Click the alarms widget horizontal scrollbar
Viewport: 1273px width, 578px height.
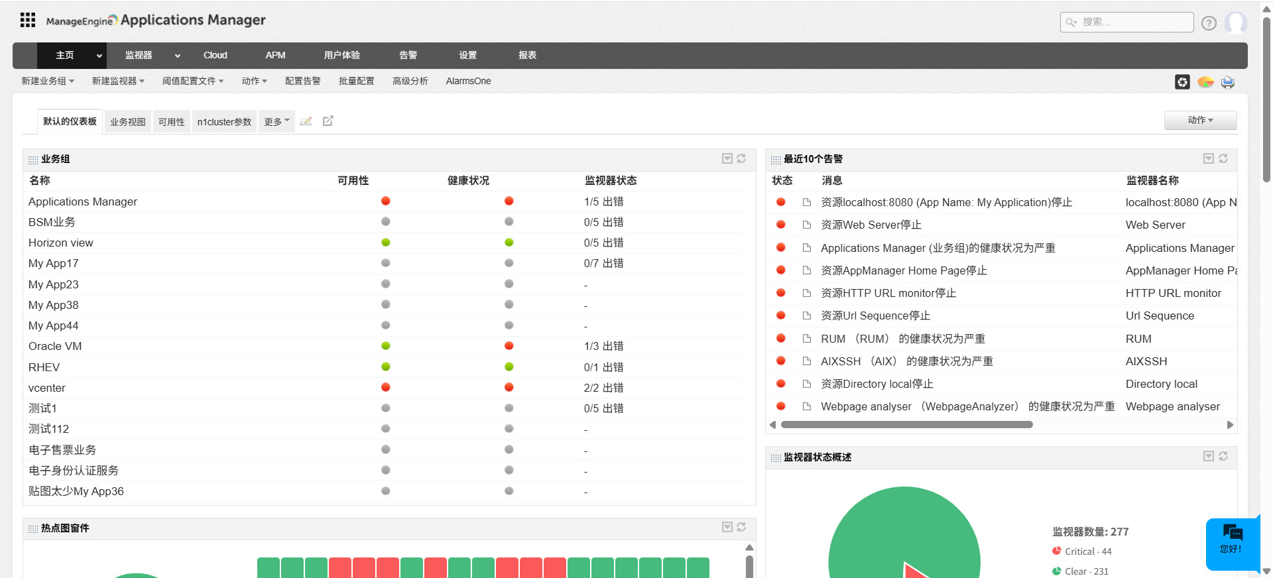pyautogui.click(x=907, y=425)
